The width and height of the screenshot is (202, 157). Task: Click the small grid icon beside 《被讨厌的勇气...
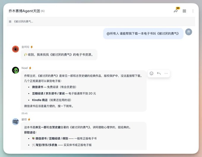coord(10,21)
